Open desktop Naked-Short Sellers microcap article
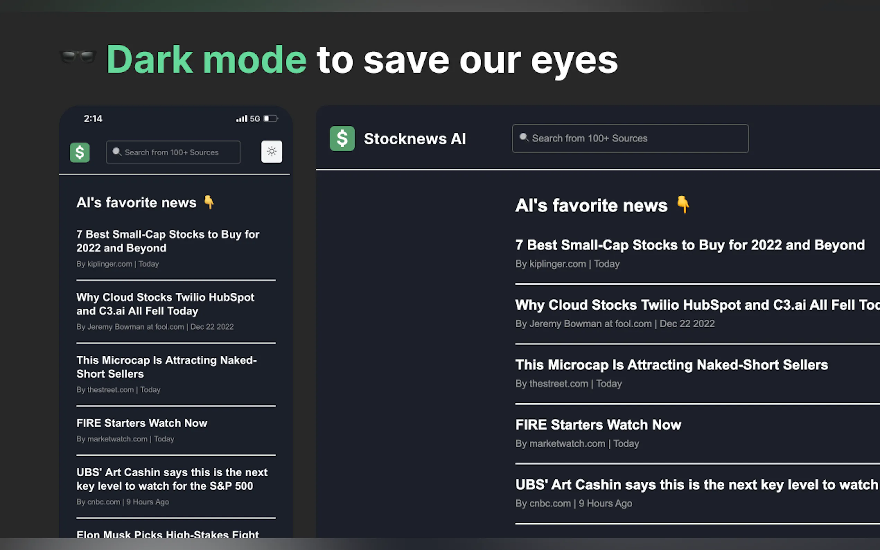The width and height of the screenshot is (880, 550). [671, 365]
